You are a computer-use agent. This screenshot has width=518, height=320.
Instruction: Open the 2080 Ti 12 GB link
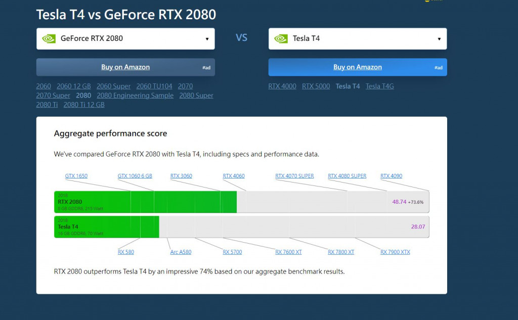(84, 105)
